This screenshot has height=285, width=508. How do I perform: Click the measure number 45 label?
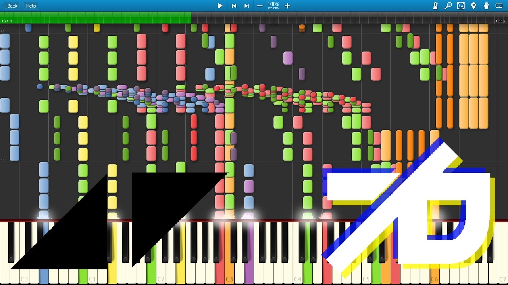tap(2, 31)
